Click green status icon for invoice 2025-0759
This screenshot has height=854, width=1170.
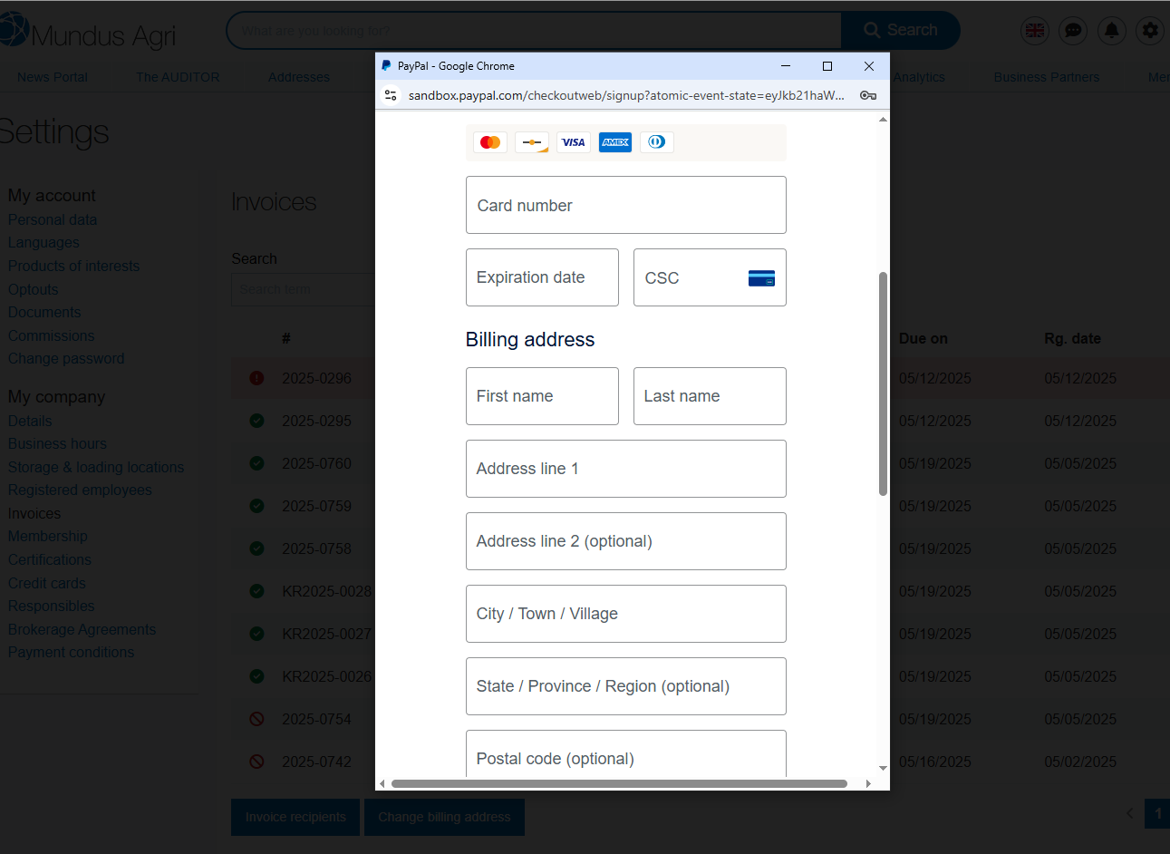pyautogui.click(x=256, y=506)
